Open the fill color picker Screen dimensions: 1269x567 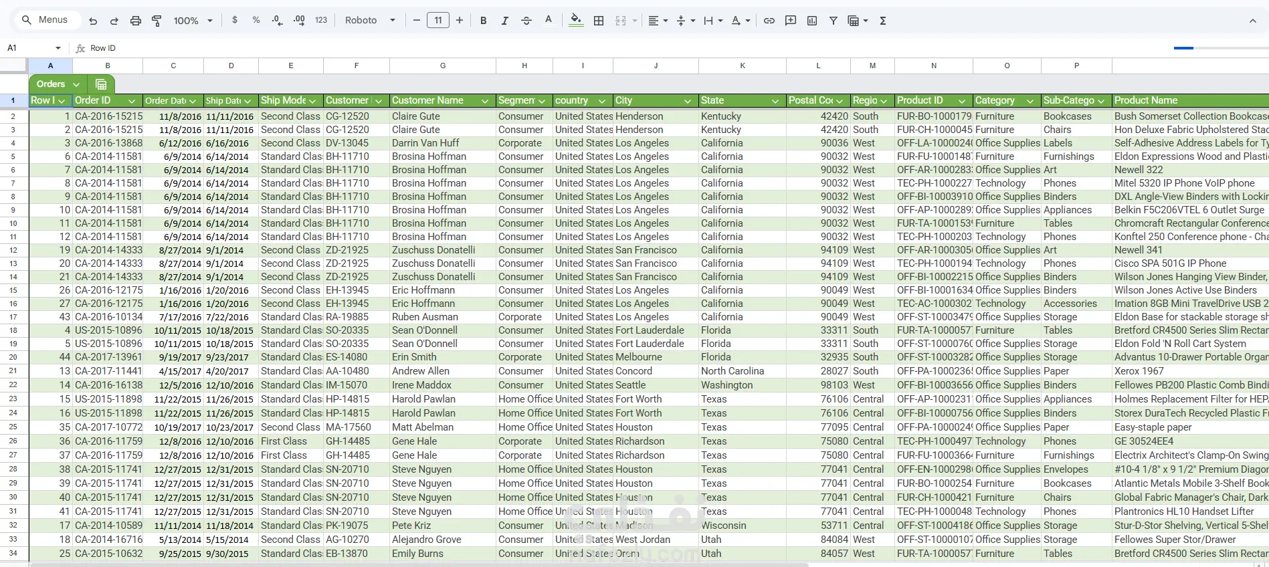(576, 20)
